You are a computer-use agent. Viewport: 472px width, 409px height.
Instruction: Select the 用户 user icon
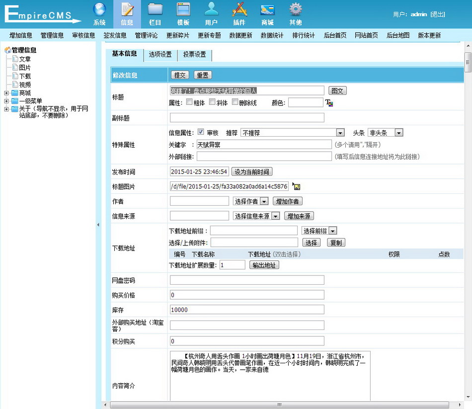click(211, 10)
